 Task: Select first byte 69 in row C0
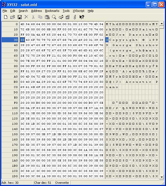[x=22, y=87]
